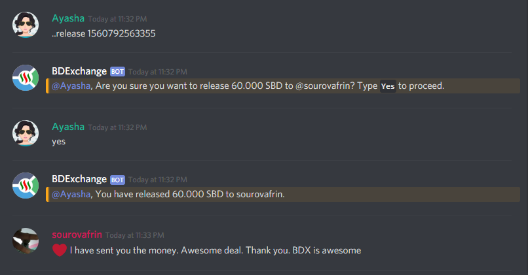
Task: Click the BDExchange username on the released message
Action: pos(79,179)
